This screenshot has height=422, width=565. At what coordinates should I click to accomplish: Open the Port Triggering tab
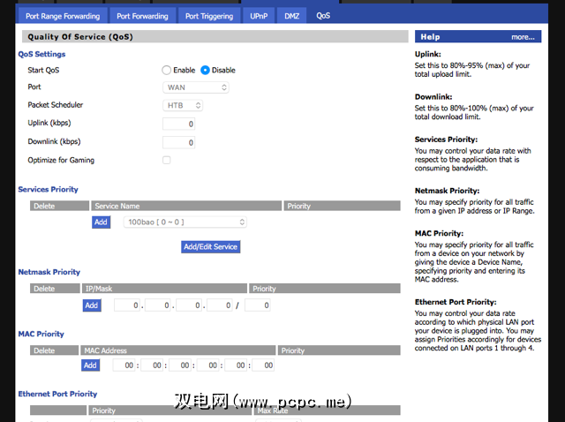209,16
